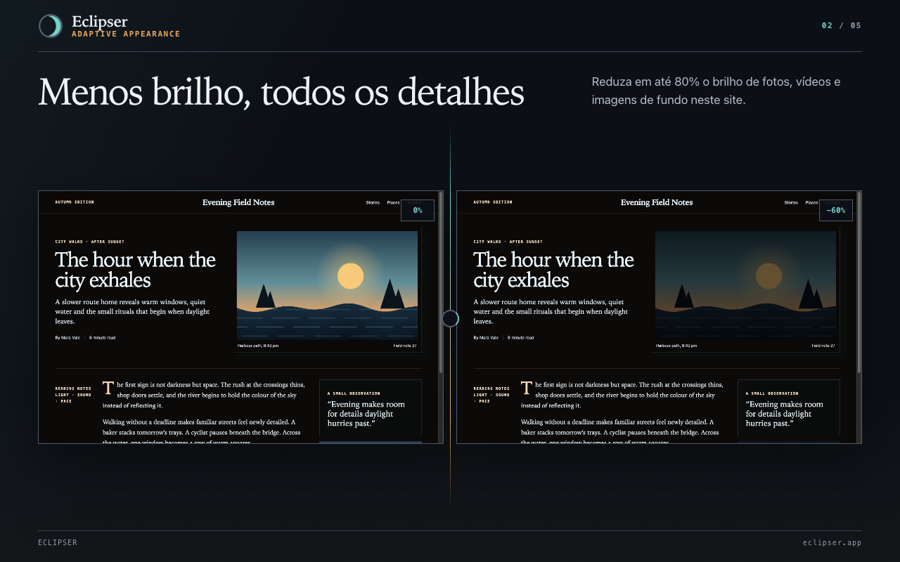
Task: Open Stories in the 0% preview
Action: [x=373, y=202]
